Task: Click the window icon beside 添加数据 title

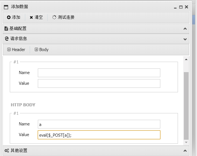Action: 6,7
